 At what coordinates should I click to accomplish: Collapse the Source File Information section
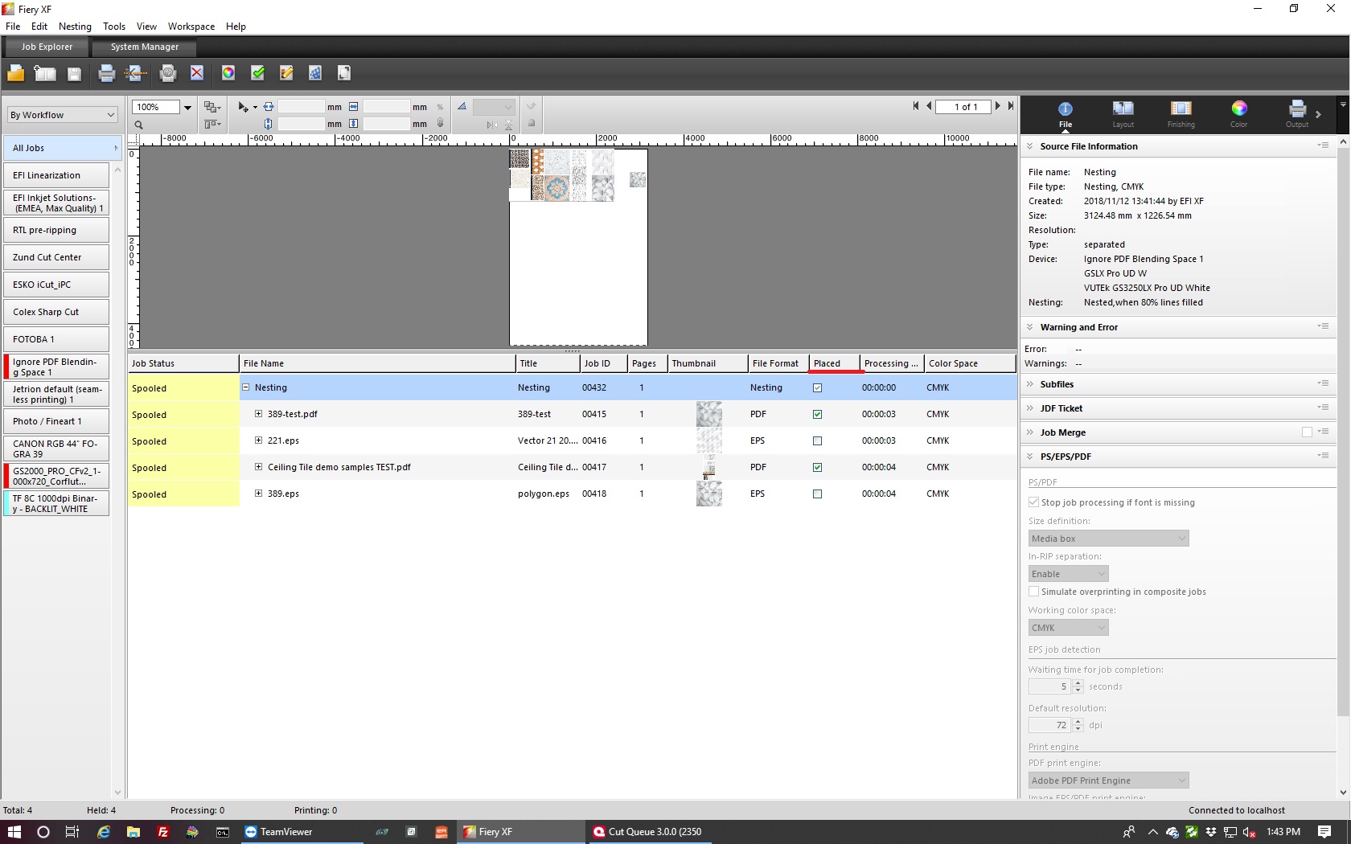coord(1030,146)
